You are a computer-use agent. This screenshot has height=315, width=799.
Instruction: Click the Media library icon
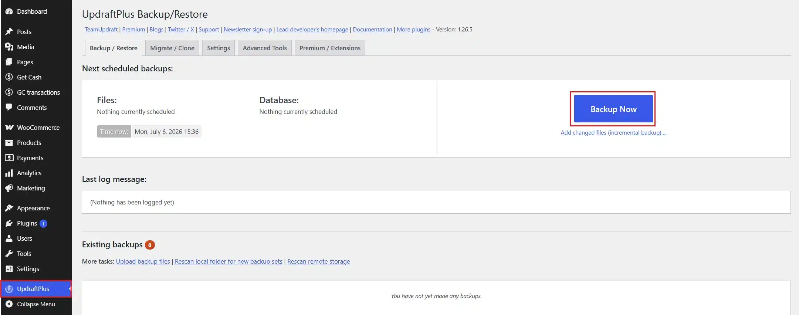click(x=9, y=47)
